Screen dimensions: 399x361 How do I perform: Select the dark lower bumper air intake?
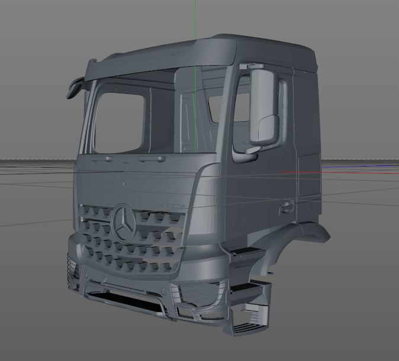click(126, 301)
